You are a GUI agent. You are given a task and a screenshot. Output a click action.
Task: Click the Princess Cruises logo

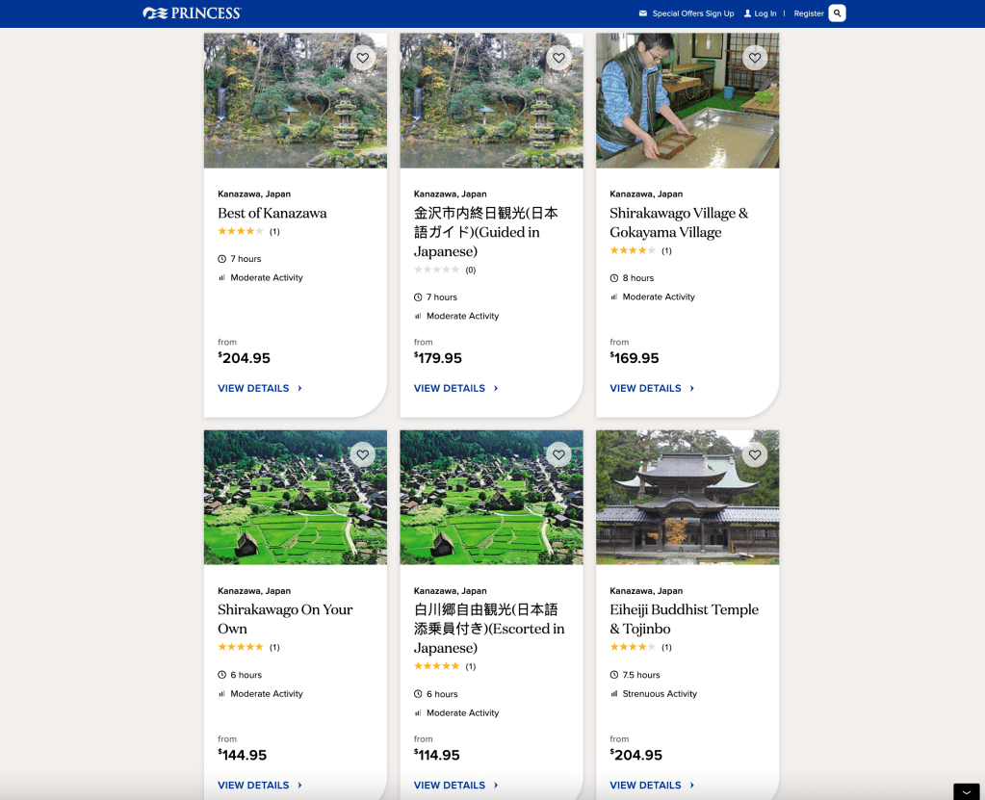point(192,13)
